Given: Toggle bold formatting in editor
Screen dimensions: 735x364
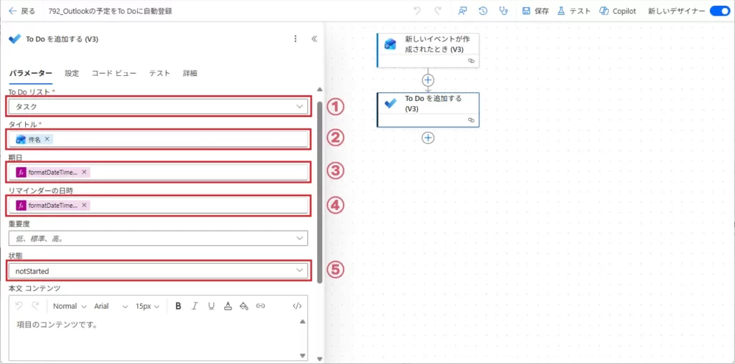Looking at the screenshot, I should (178, 306).
